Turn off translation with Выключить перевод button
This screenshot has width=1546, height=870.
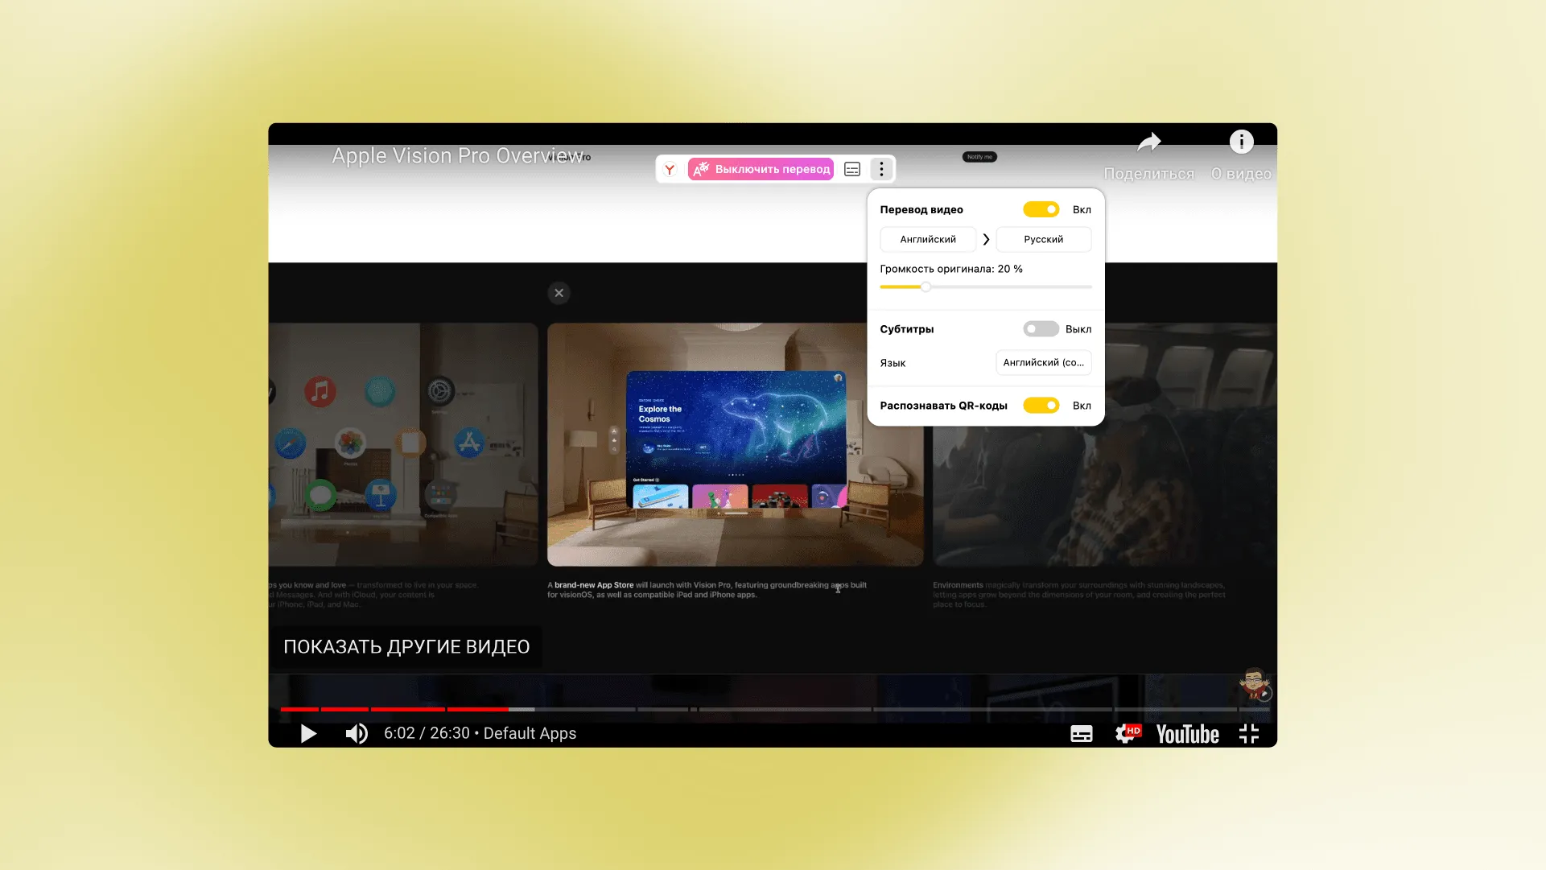(x=761, y=169)
